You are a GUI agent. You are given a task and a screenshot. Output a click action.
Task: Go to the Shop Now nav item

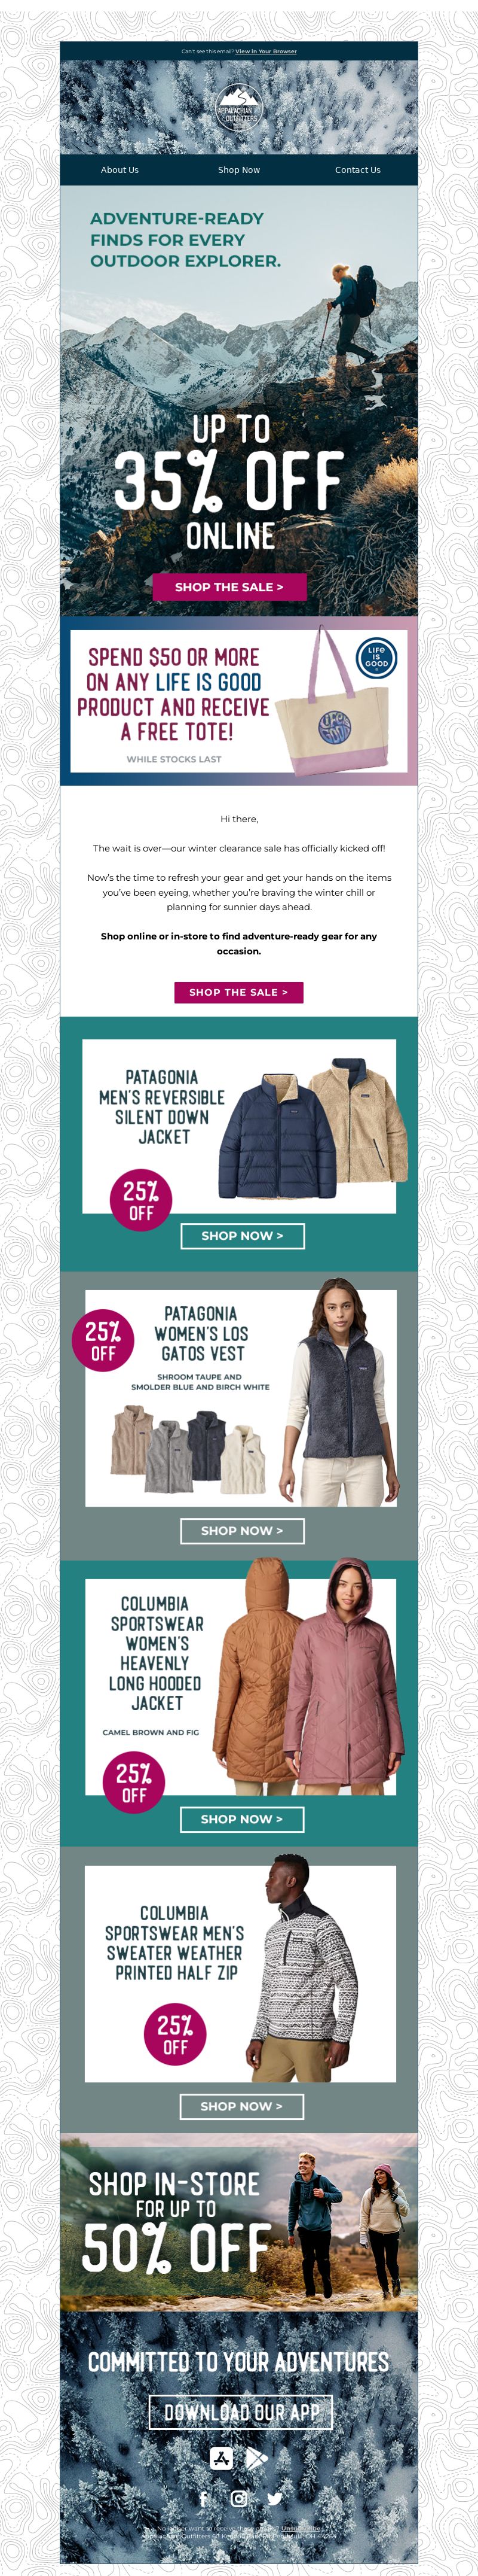(x=238, y=170)
